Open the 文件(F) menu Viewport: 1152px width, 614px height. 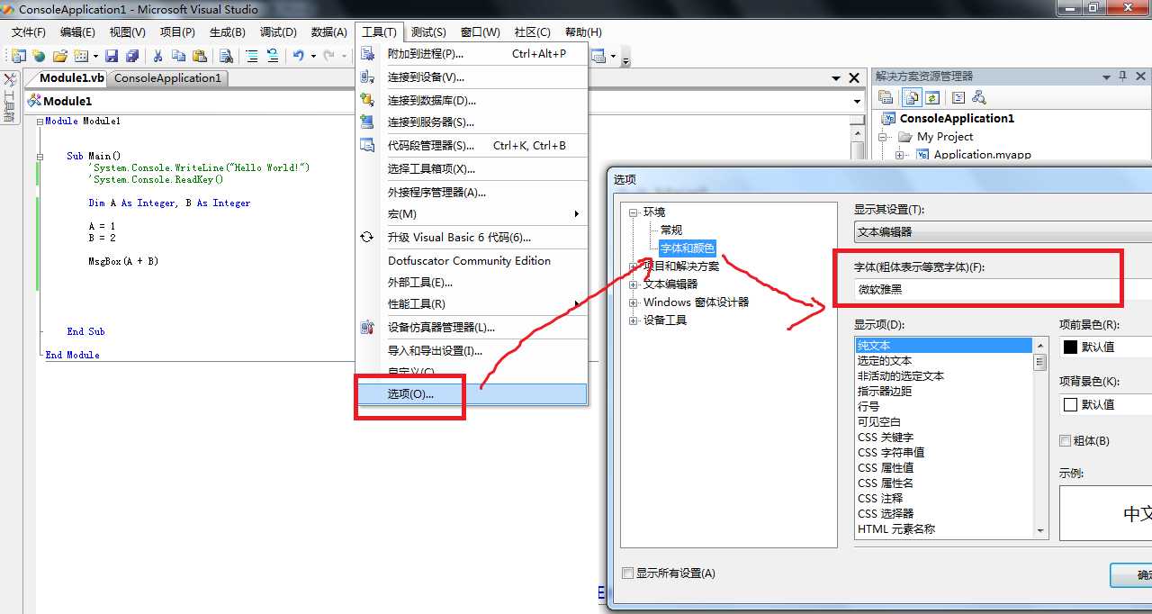pos(29,32)
